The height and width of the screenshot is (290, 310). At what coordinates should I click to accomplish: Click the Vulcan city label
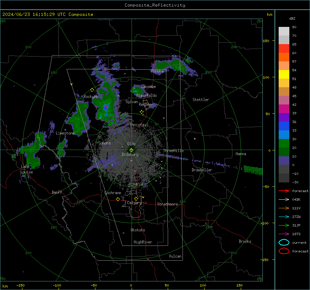[175, 256]
